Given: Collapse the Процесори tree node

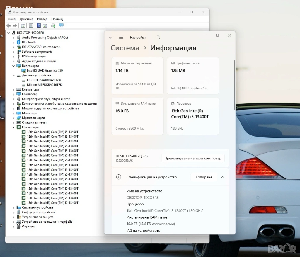Looking at the screenshot, I should (13, 127).
